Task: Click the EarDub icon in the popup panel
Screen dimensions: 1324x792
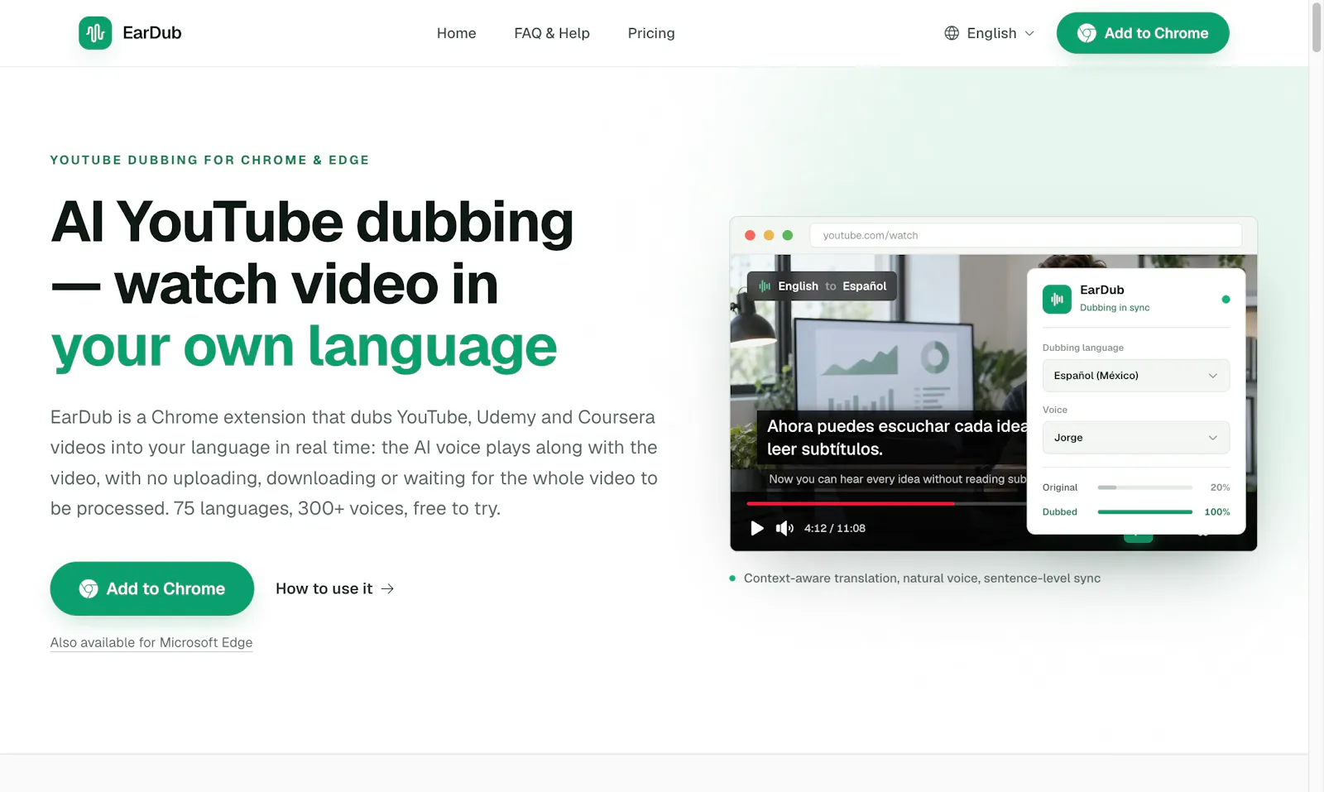Action: coord(1057,299)
